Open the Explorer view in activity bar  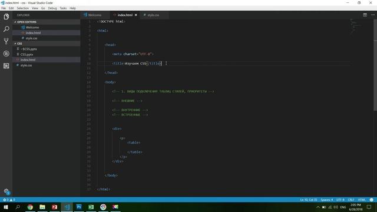pyautogui.click(x=6, y=16)
